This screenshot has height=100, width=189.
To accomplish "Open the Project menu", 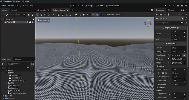I will (x=11, y=5).
